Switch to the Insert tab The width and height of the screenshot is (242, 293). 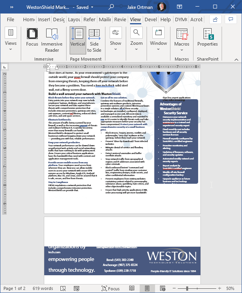coord(44,19)
